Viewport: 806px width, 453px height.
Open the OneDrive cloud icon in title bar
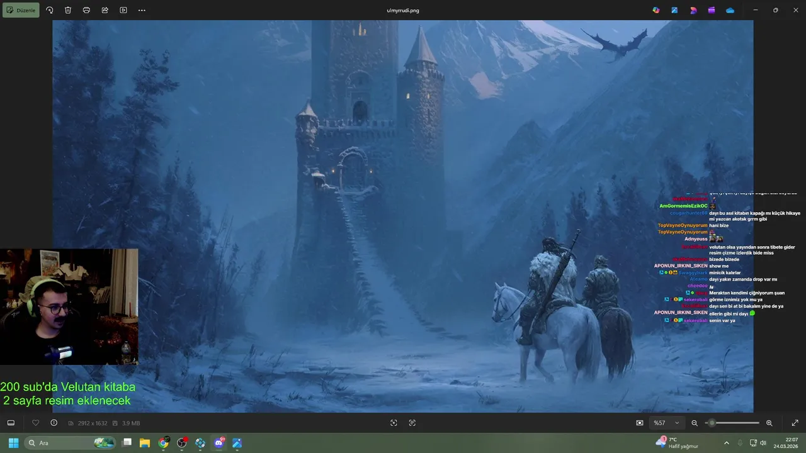(x=730, y=10)
